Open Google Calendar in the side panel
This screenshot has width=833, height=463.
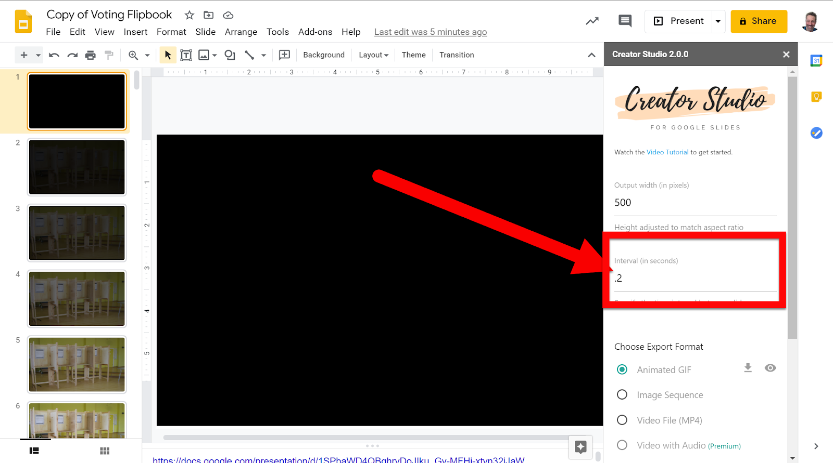click(x=816, y=60)
